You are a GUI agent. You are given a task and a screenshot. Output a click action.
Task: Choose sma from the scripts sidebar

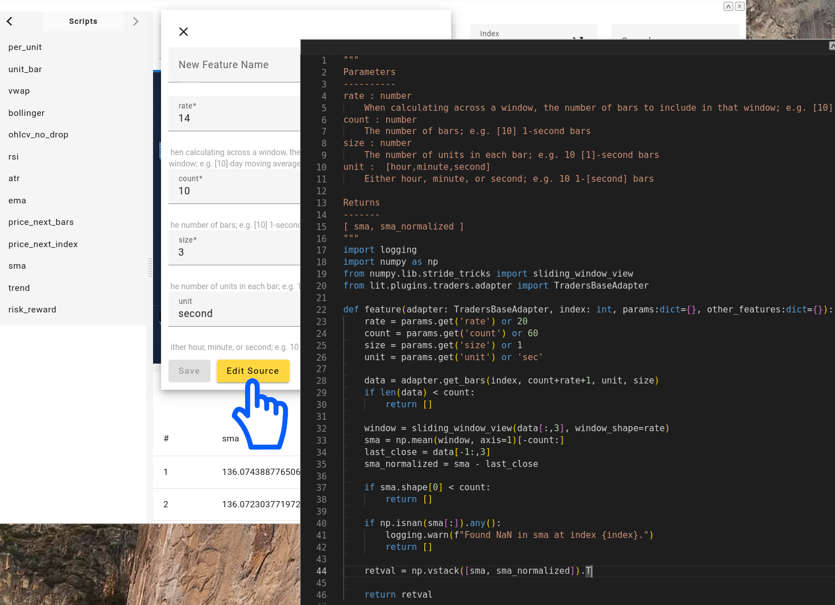[x=17, y=266]
